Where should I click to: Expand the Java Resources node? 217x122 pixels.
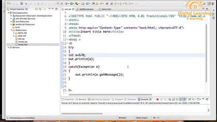pyautogui.click(x=11, y=22)
